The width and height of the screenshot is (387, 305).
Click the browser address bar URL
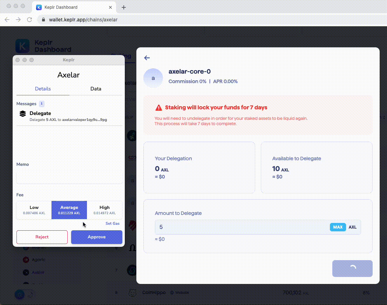coord(83,20)
